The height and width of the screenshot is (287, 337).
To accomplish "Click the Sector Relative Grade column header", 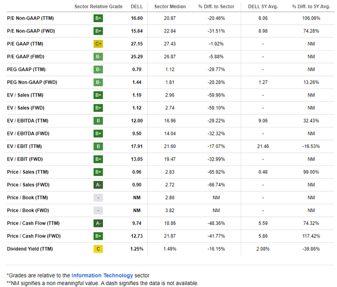I will pos(98,7).
